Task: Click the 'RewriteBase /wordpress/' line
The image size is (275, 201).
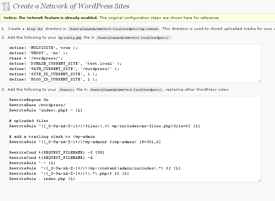Action: 37,105
